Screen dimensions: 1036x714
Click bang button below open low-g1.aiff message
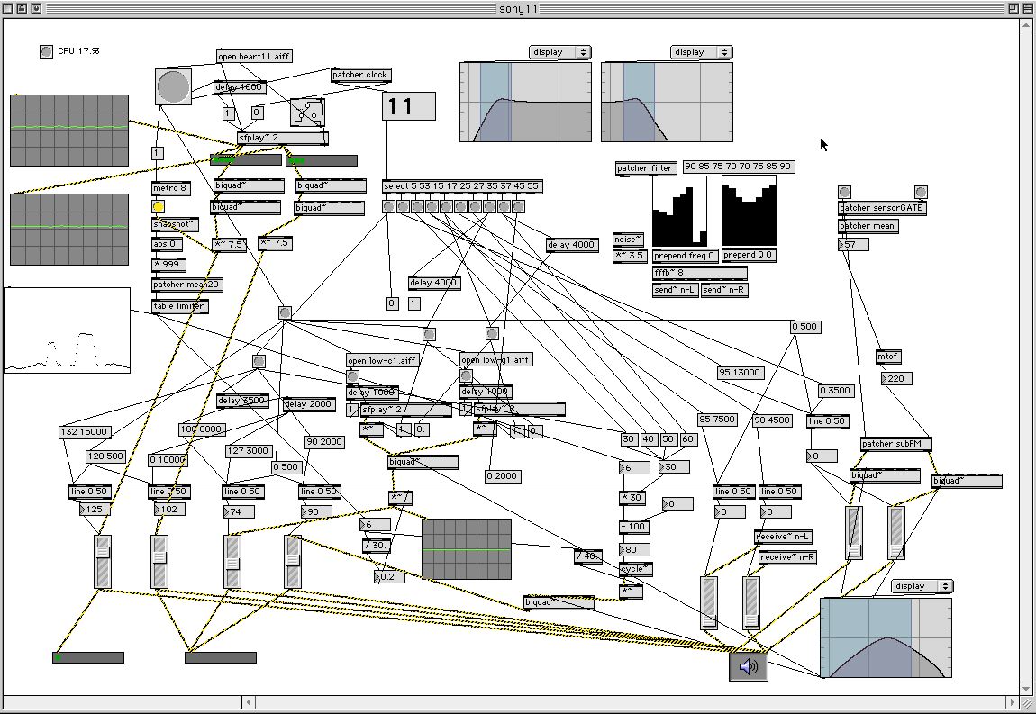466,376
